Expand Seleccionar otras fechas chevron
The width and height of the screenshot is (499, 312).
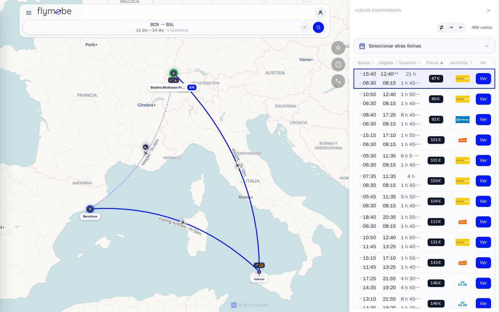[487, 46]
